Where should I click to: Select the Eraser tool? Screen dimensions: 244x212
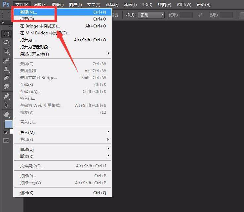tap(6, 78)
